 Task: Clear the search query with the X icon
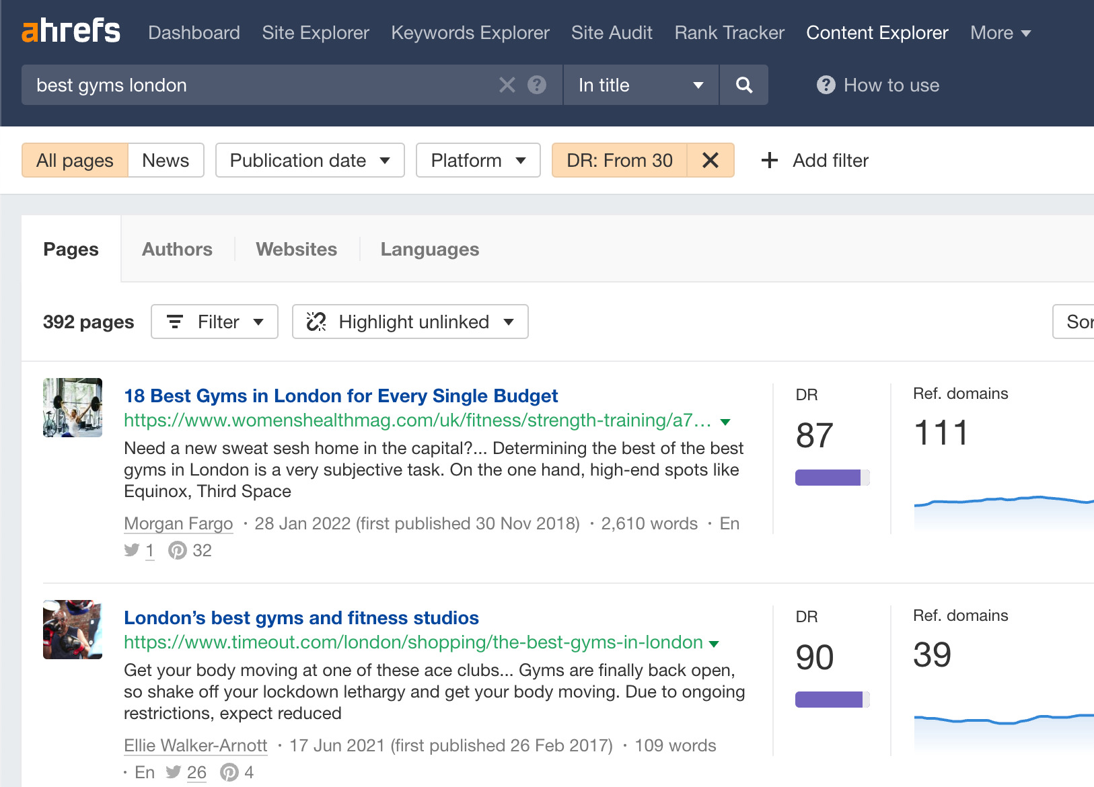(507, 85)
